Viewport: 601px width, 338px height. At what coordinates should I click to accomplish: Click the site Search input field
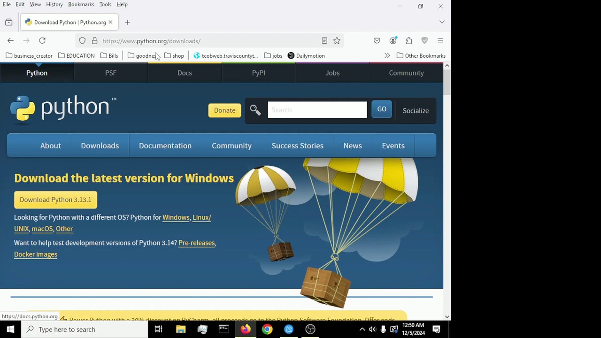tap(317, 110)
